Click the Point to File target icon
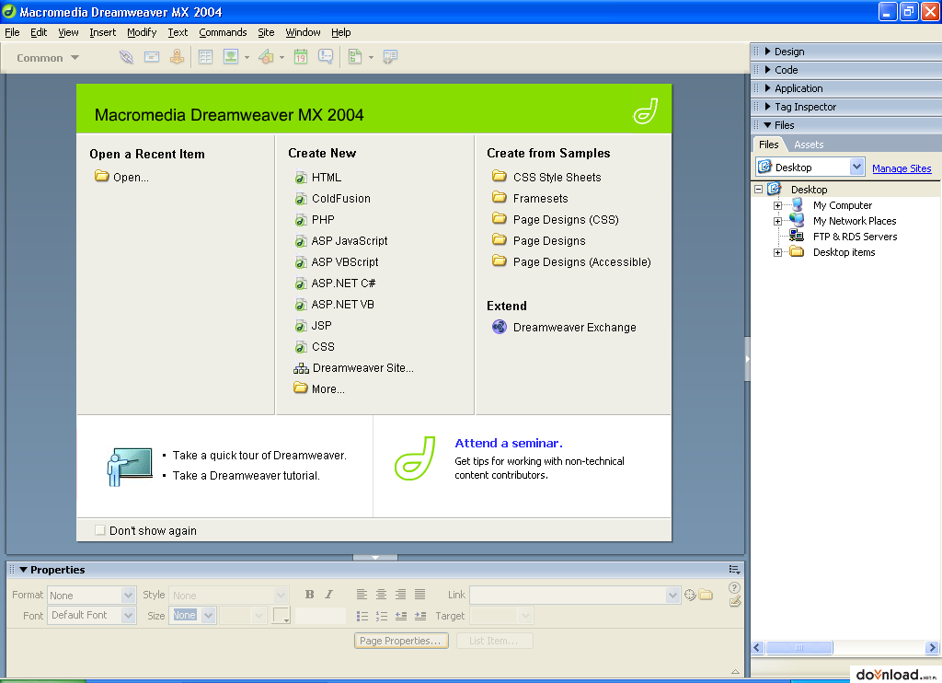942x683 pixels. point(690,596)
